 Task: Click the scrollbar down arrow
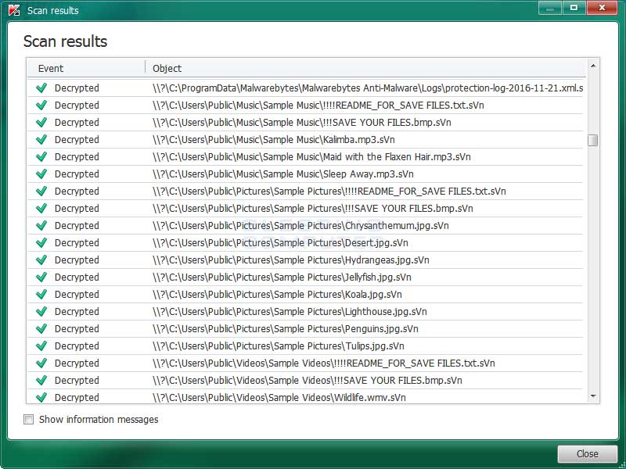pyautogui.click(x=593, y=396)
